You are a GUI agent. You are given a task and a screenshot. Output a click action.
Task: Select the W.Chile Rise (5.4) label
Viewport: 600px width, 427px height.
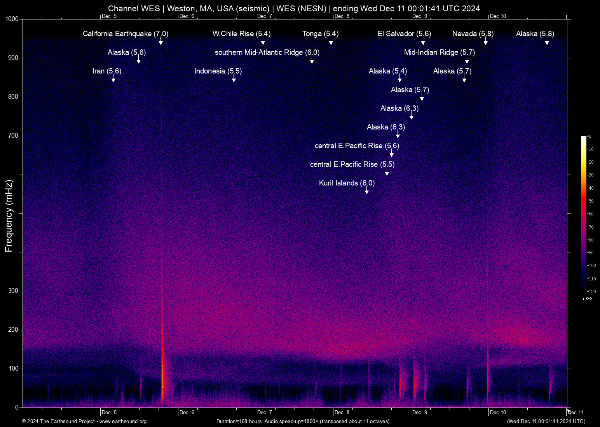tap(241, 34)
